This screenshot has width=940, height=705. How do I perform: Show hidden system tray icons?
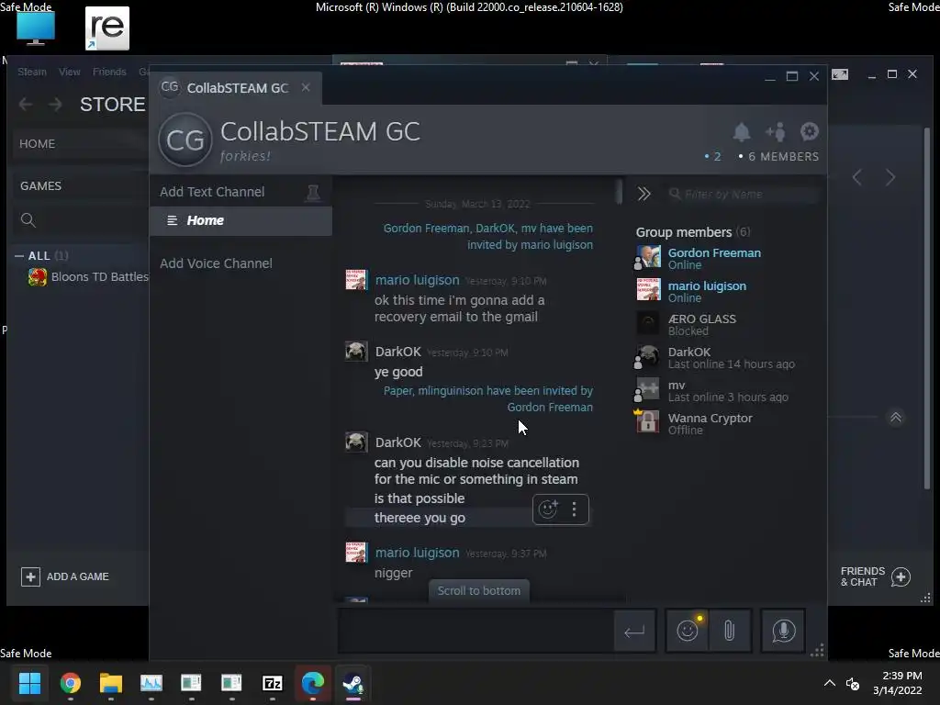click(x=830, y=683)
